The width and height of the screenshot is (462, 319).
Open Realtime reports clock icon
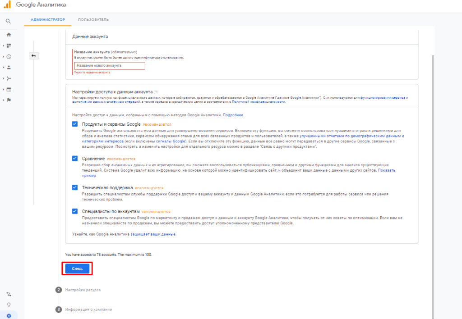coord(9,56)
